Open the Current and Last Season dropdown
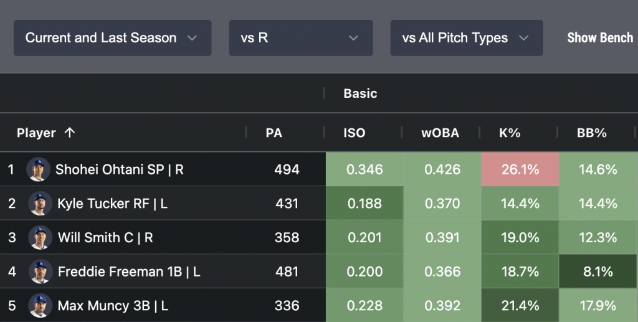This screenshot has height=322, width=638. pos(112,38)
